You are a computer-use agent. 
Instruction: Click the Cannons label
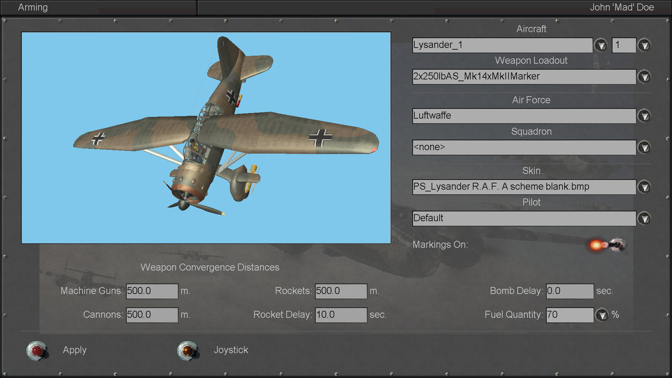[103, 315]
